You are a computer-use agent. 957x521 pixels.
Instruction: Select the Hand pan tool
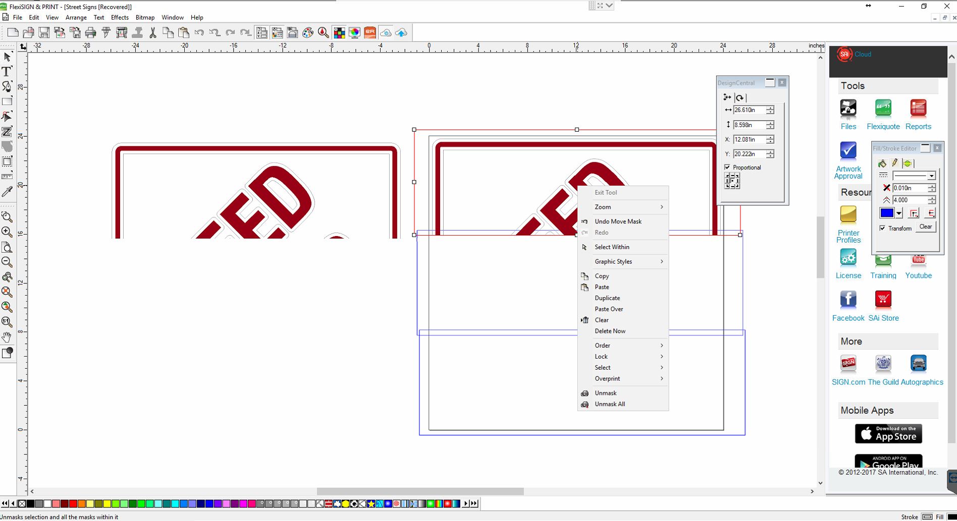pyautogui.click(x=7, y=337)
